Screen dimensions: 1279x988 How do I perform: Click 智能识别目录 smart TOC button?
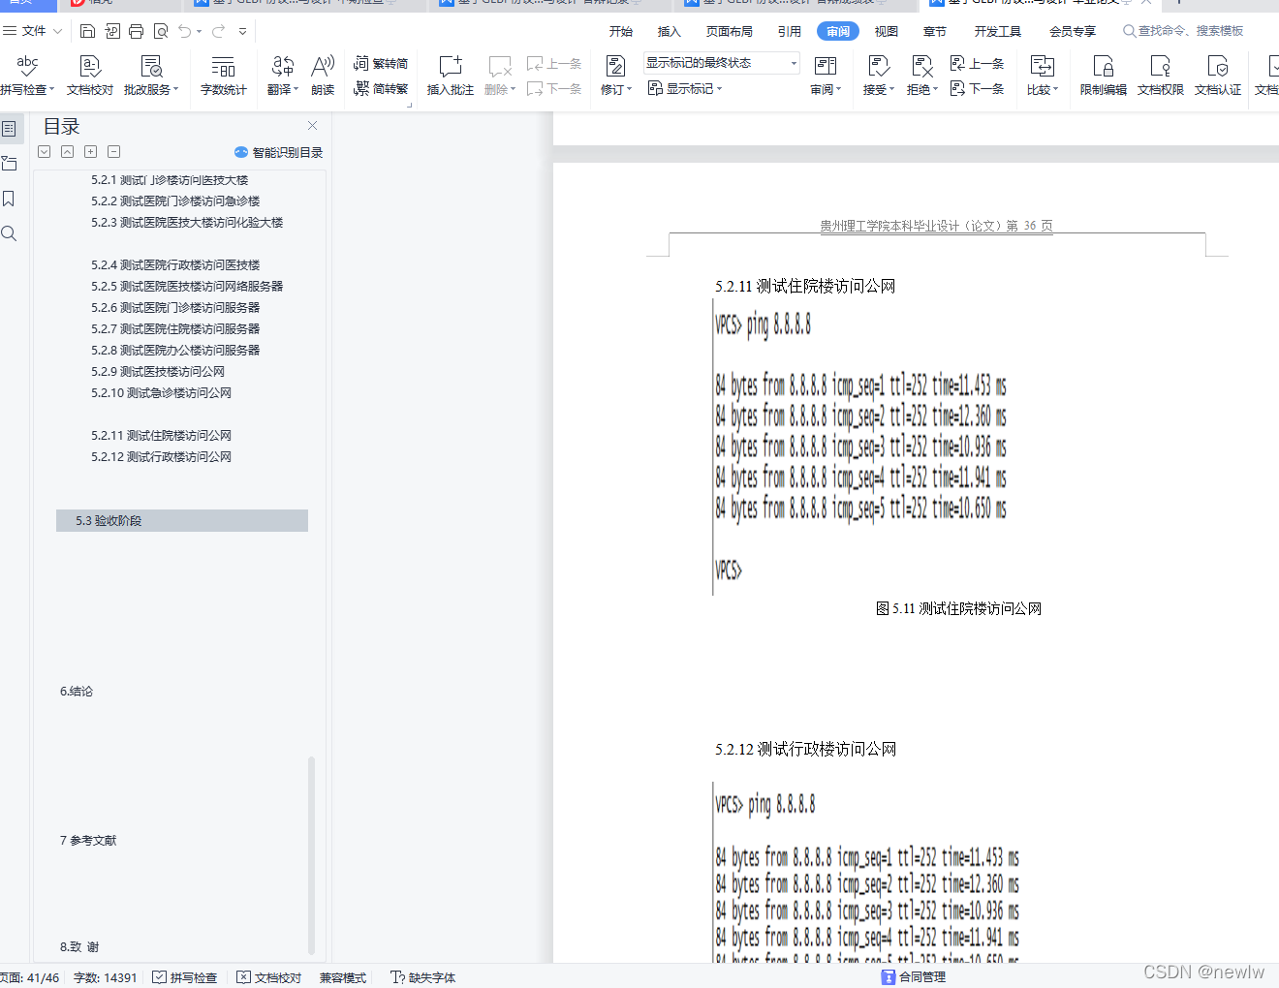pyautogui.click(x=279, y=152)
